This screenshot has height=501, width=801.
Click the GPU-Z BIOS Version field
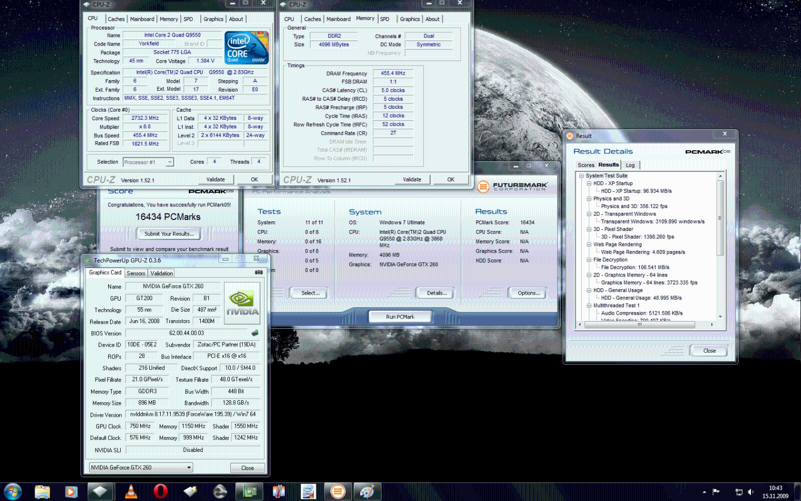pyautogui.click(x=187, y=333)
